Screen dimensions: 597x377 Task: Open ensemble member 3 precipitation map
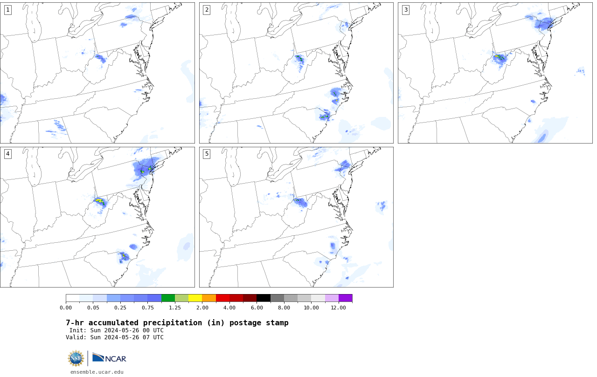[495, 73]
